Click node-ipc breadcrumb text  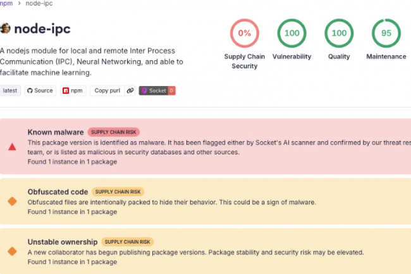click(x=39, y=3)
